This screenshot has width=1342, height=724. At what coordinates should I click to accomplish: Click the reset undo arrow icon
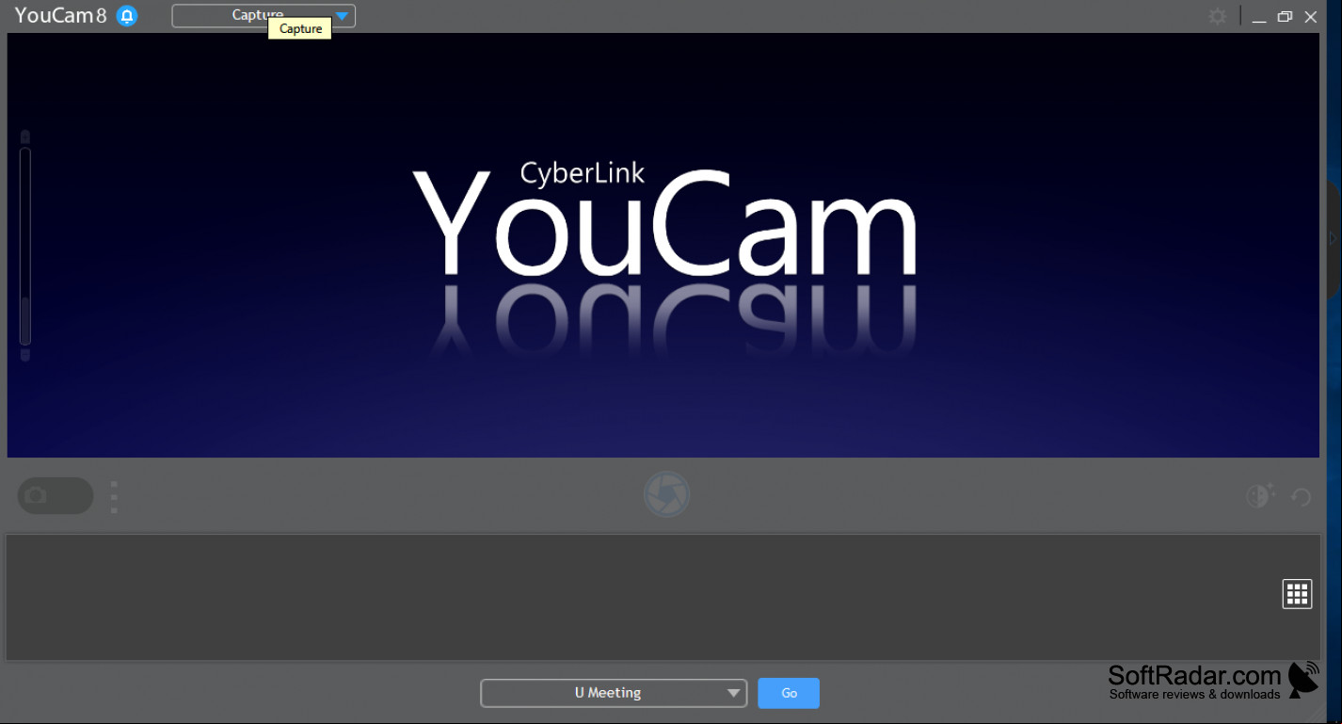point(1302,496)
